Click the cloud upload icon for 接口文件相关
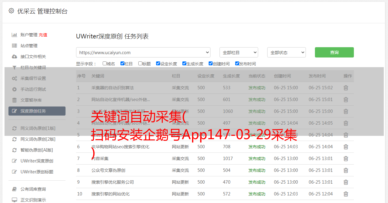 (x=14, y=57)
